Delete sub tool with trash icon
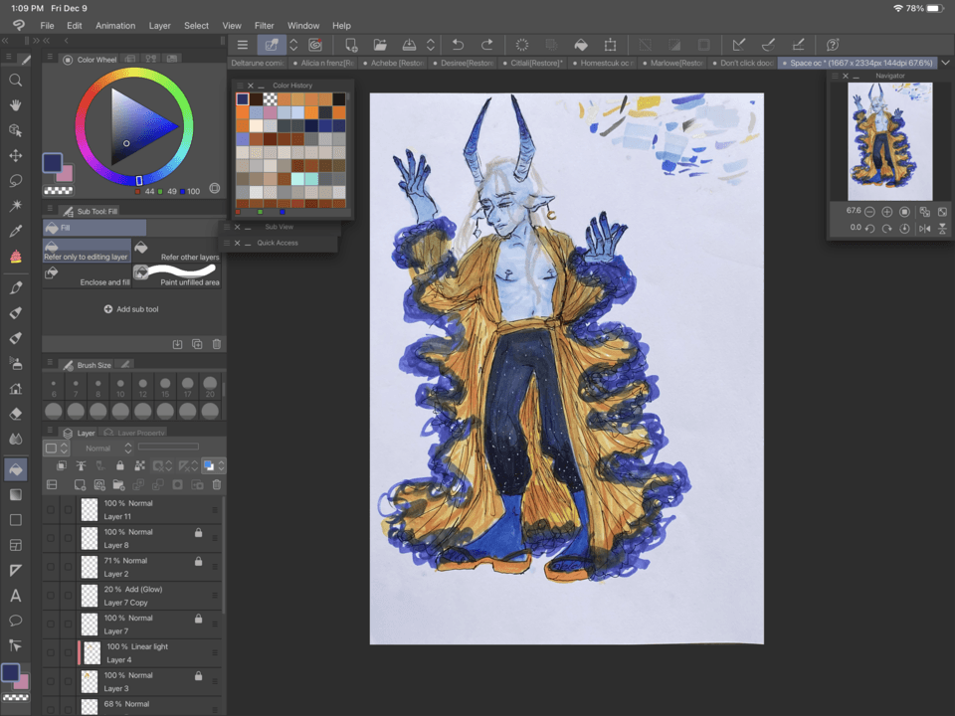Image resolution: width=955 pixels, height=716 pixels. 216,344
